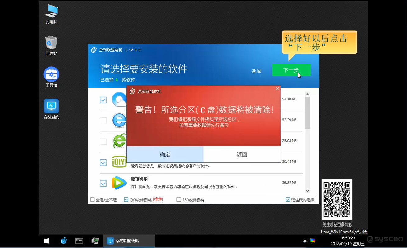Check the checkbox for the 25.08 MB software

pyautogui.click(x=103, y=141)
